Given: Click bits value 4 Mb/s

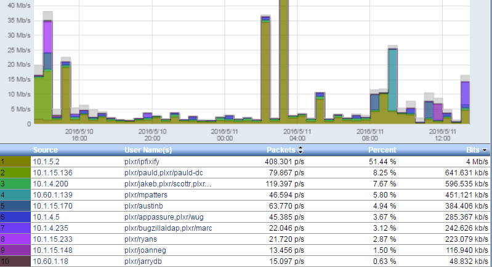Looking at the screenshot, I should click(477, 162).
